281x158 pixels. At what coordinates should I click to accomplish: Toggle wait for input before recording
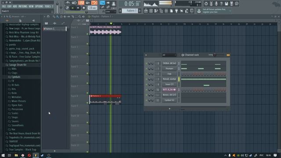(74, 3)
